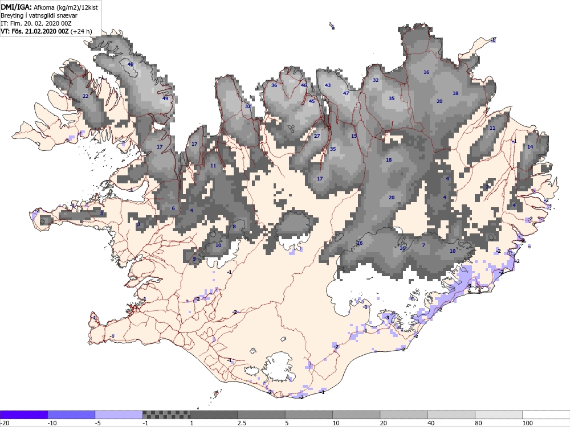The image size is (570, 427).
Task: Click the map value 43
Action: point(328,85)
